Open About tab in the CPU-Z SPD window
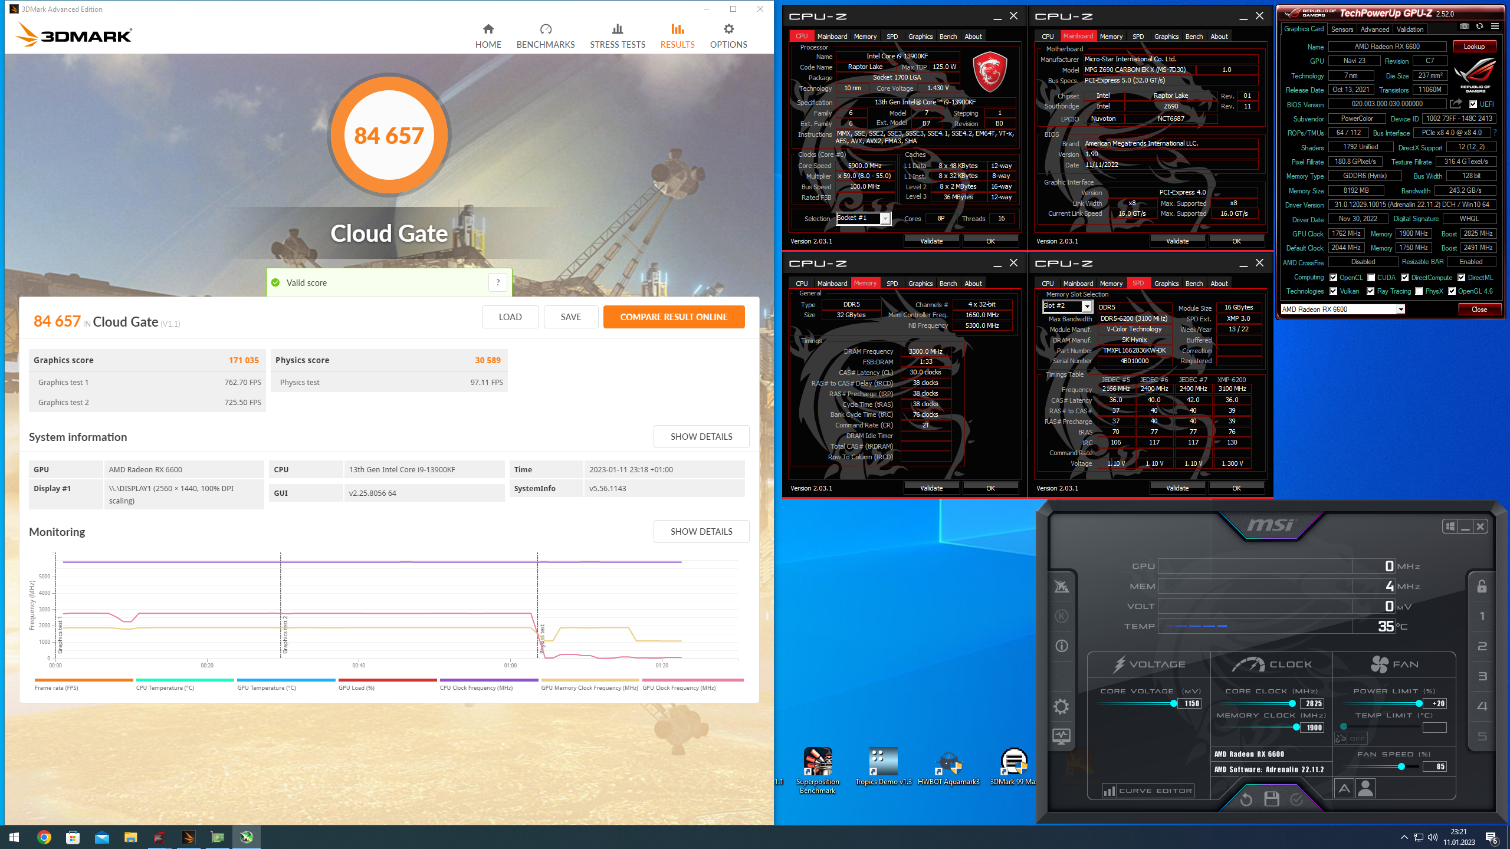1510x849 pixels. click(1219, 284)
